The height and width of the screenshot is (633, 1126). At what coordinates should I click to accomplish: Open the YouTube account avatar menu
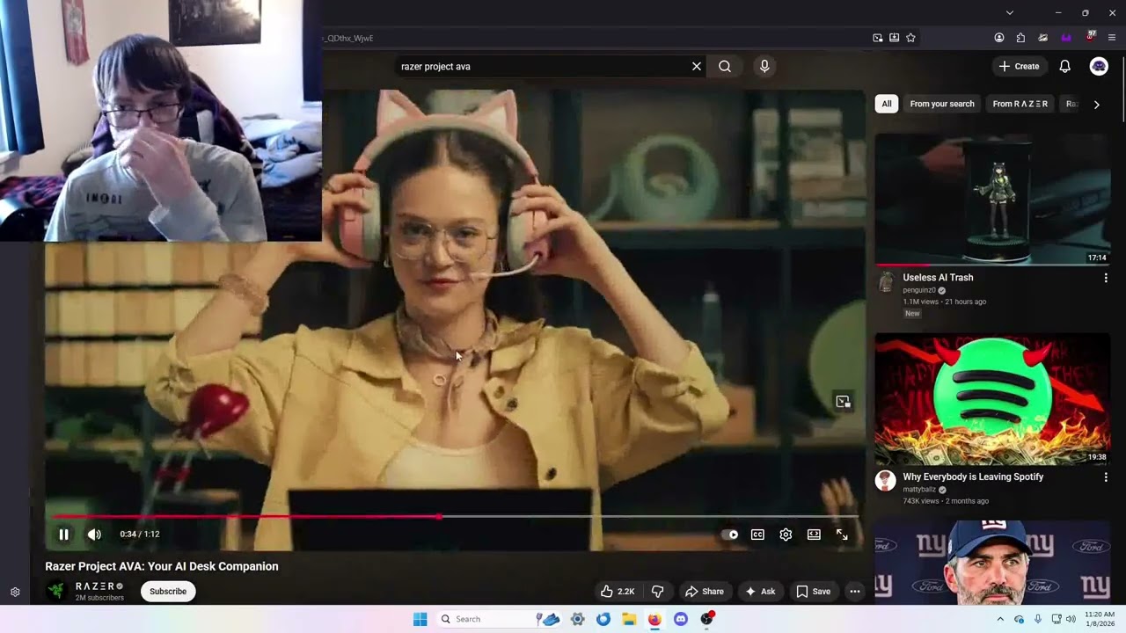click(x=1099, y=66)
